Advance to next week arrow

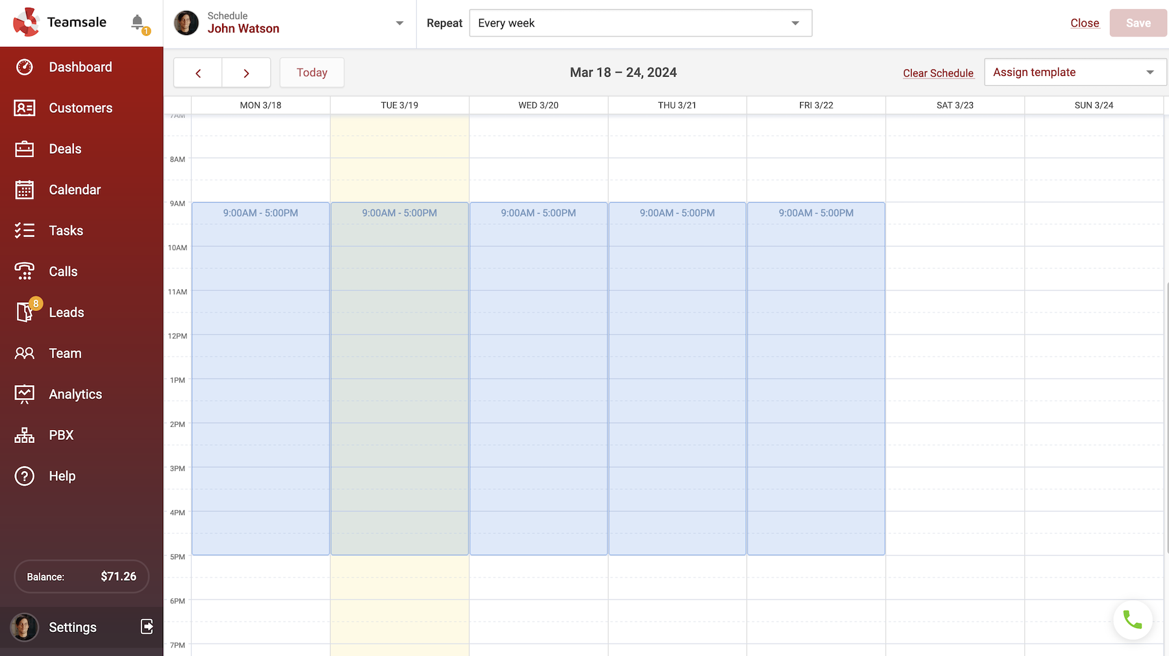(246, 73)
